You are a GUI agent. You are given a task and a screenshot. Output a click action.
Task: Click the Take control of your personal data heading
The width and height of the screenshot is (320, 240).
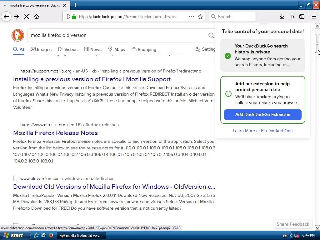pos(263,31)
